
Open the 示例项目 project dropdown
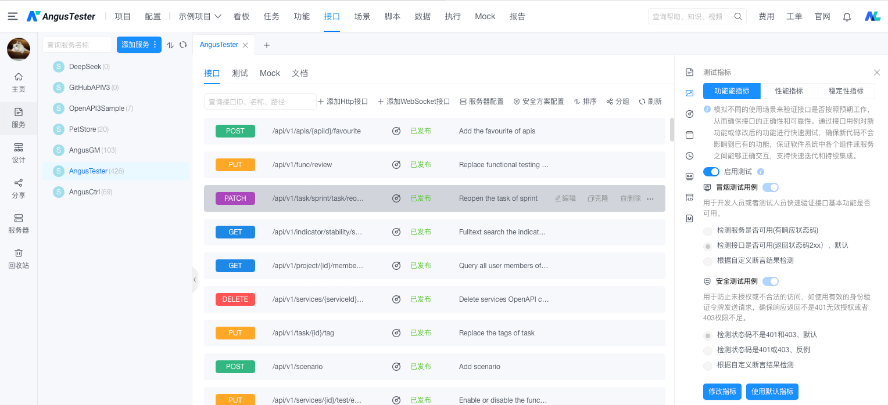point(200,16)
